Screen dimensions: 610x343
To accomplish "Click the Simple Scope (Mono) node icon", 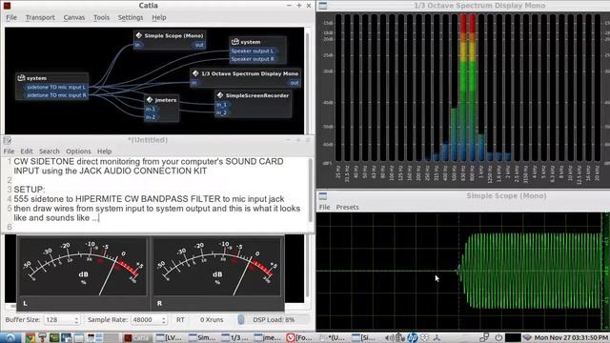I will coord(139,35).
